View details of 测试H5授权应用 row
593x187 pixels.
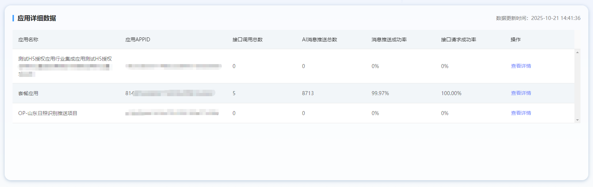(x=520, y=66)
